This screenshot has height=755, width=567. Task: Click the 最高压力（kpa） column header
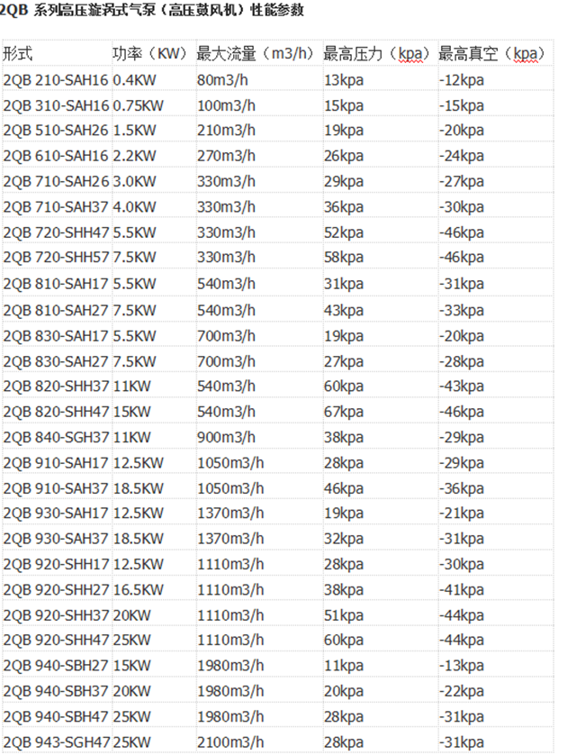[377, 54]
